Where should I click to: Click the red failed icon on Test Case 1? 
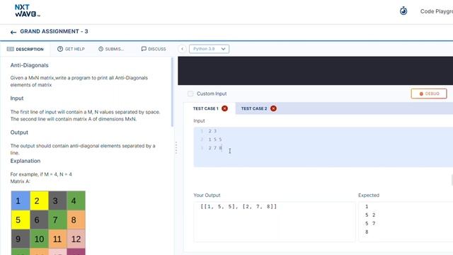pyautogui.click(x=224, y=108)
